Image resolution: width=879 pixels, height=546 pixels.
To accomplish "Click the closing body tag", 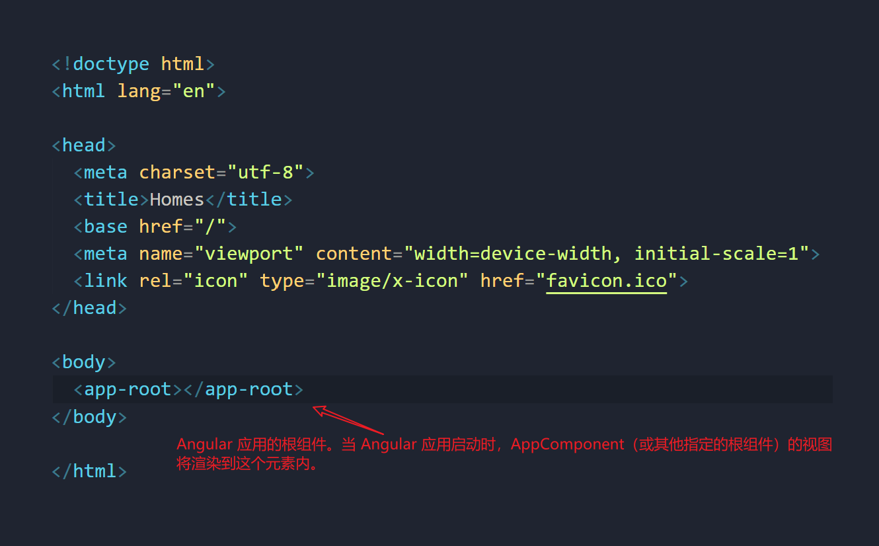I will pos(89,417).
